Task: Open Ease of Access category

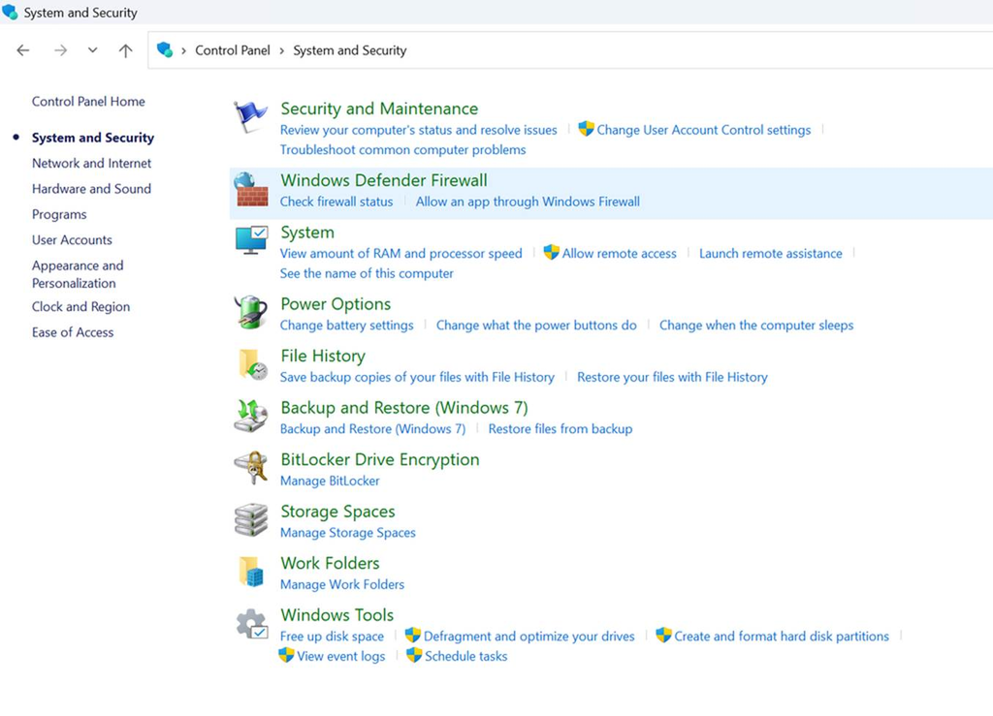Action: (x=73, y=332)
